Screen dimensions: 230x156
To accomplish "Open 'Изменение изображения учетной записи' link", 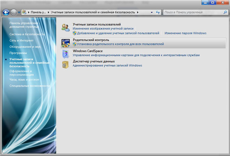I will [x=103, y=29].
